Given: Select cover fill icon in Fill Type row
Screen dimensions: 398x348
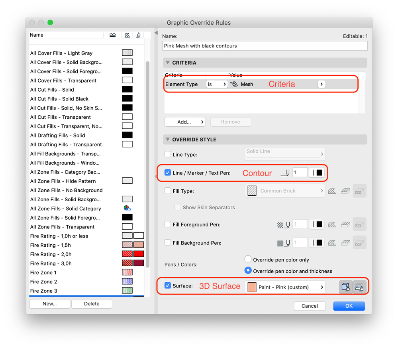Looking at the screenshot, I should point(345,191).
